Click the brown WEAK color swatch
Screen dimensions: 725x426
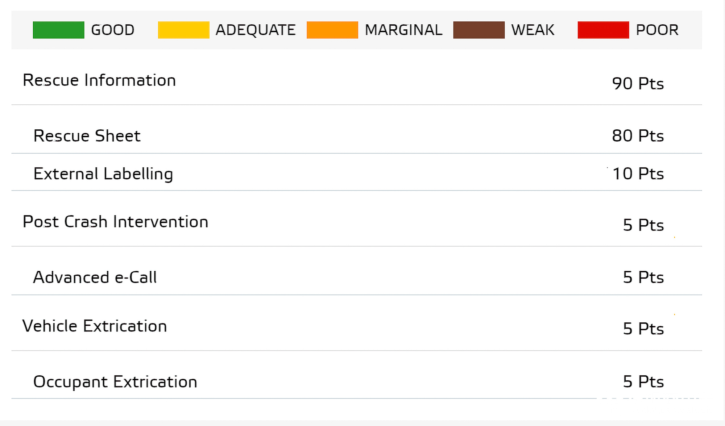pyautogui.click(x=478, y=30)
